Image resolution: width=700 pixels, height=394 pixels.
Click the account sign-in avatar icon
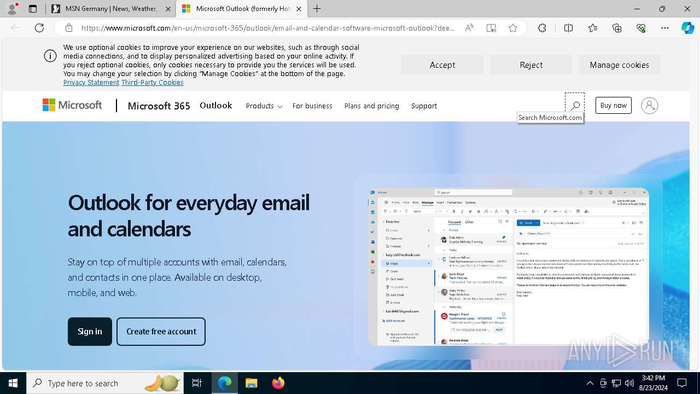[x=650, y=106]
